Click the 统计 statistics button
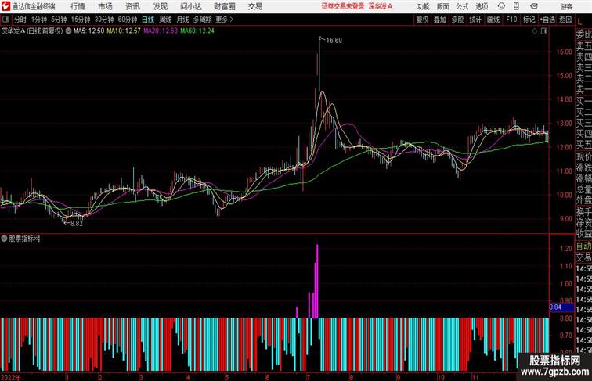The width and height of the screenshot is (592, 381). point(475,20)
